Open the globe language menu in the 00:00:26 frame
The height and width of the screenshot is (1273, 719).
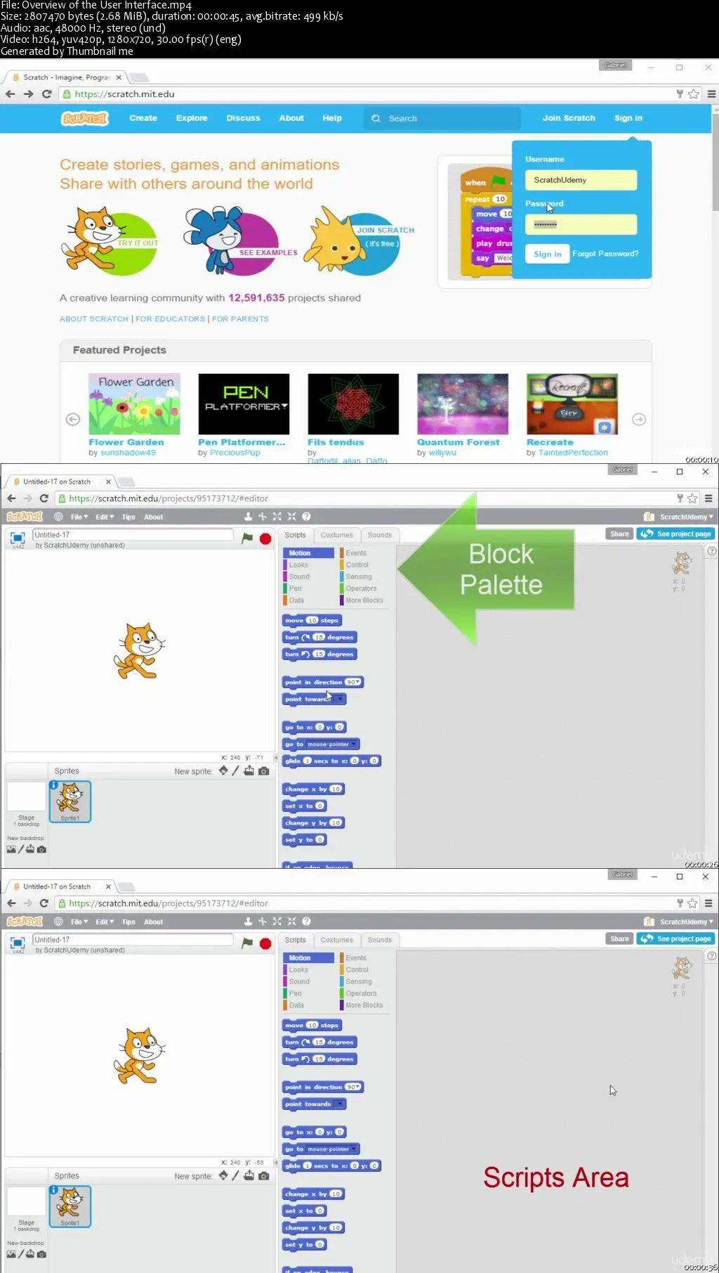[x=58, y=517]
